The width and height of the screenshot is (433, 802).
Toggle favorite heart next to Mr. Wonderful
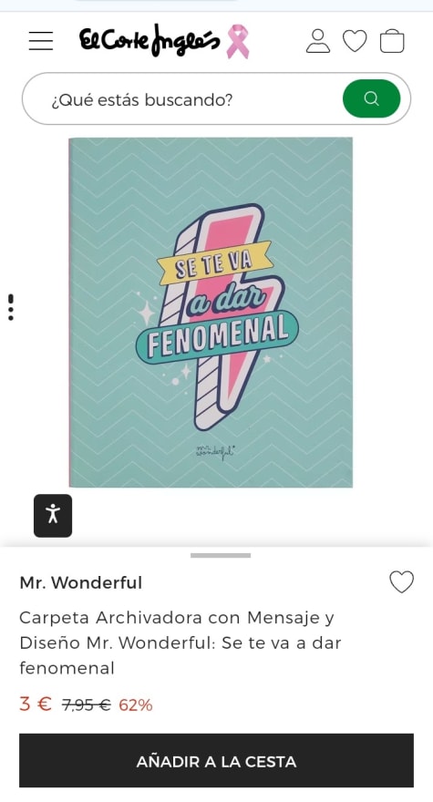pyautogui.click(x=401, y=582)
